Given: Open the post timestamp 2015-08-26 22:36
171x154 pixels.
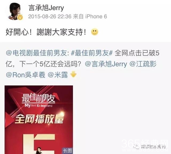Looking at the screenshot, I should pyautogui.click(x=50, y=17).
